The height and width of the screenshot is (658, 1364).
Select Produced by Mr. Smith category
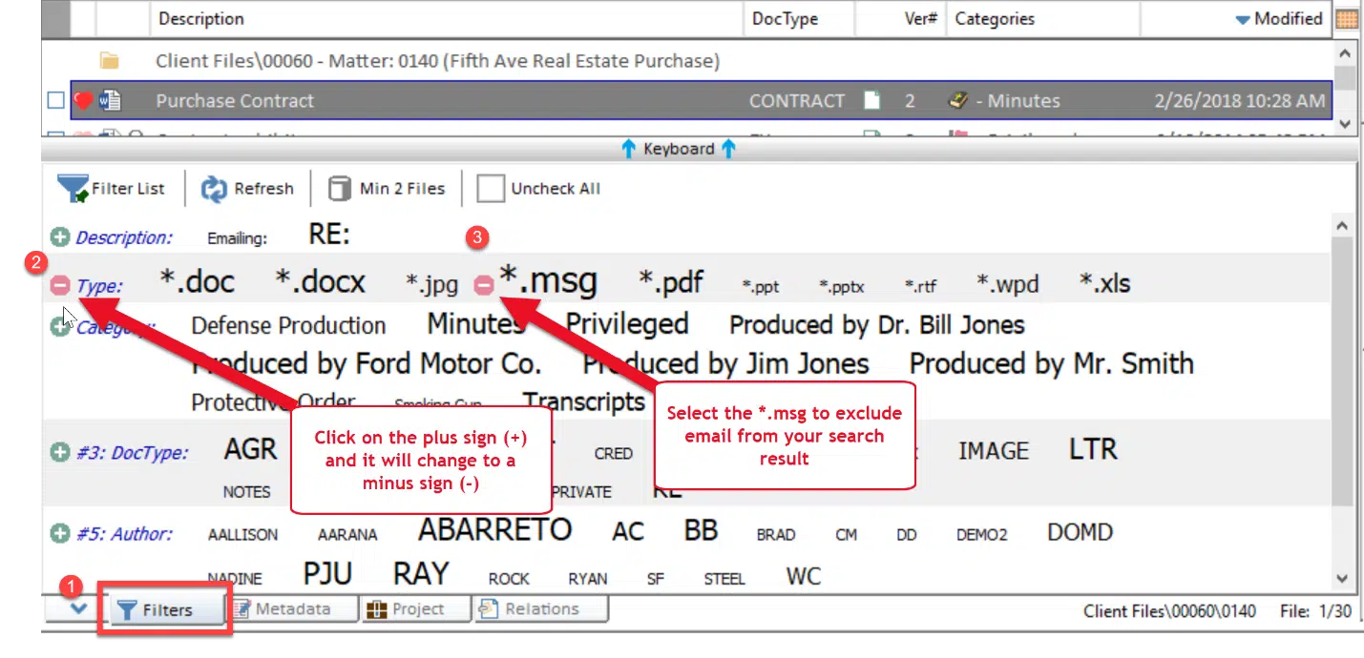point(1051,363)
